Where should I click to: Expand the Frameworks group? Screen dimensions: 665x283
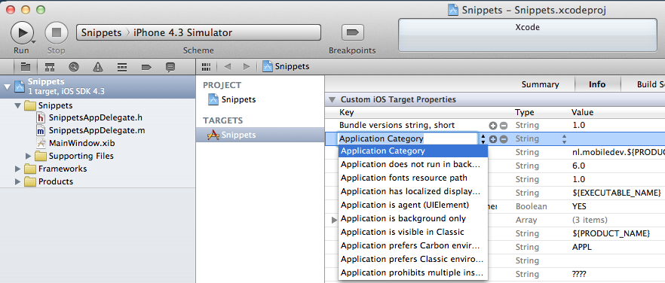coord(17,169)
